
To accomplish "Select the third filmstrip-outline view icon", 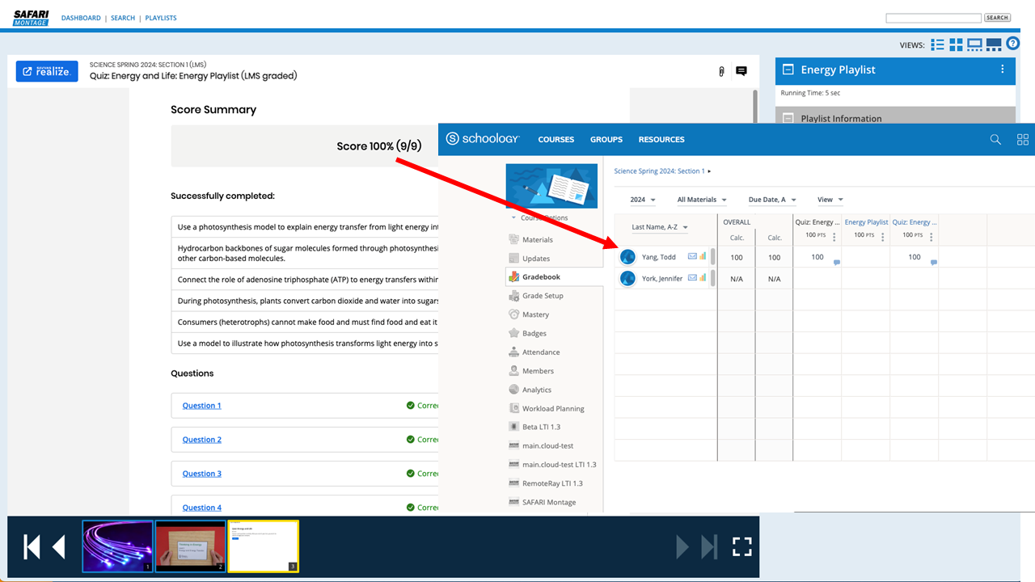I will pyautogui.click(x=974, y=44).
